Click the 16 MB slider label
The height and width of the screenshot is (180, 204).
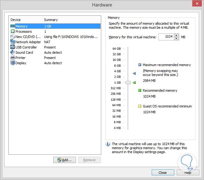pos(117,116)
